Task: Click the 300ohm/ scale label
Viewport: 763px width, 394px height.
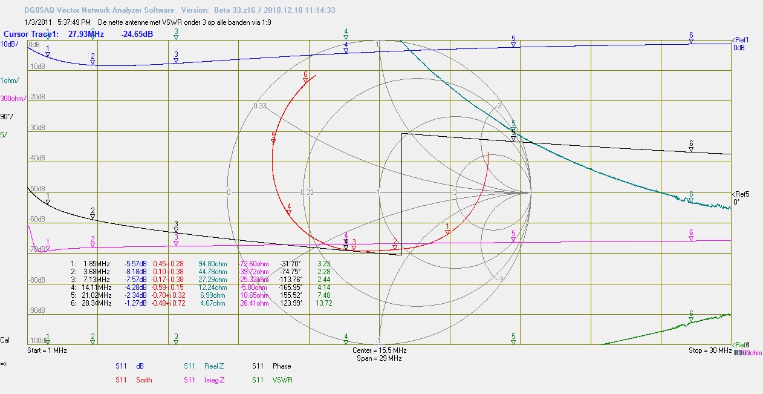Action: [13, 99]
